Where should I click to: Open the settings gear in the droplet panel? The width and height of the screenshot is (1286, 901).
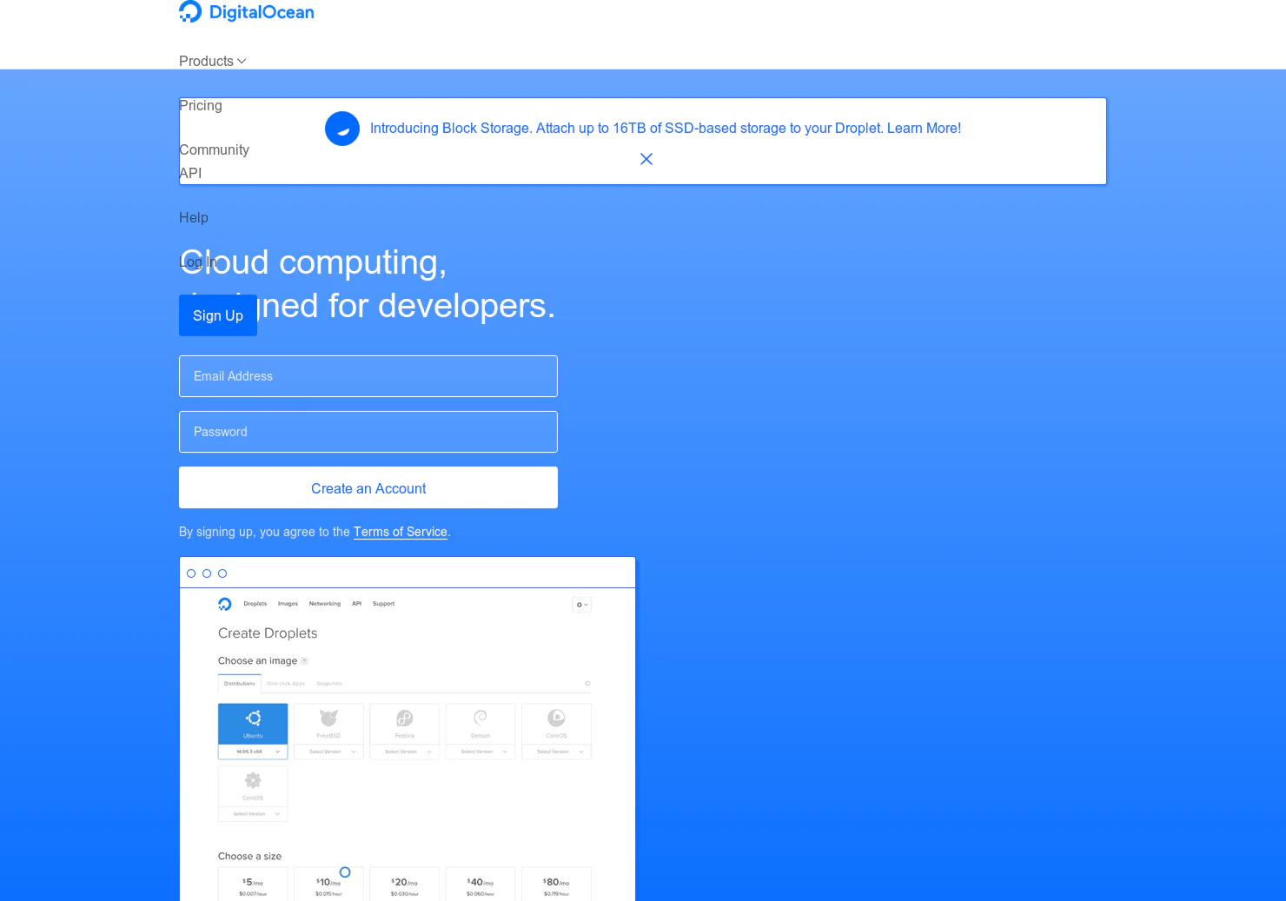tap(580, 604)
